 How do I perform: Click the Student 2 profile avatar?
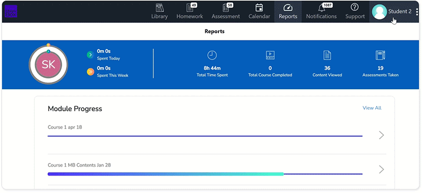click(379, 12)
